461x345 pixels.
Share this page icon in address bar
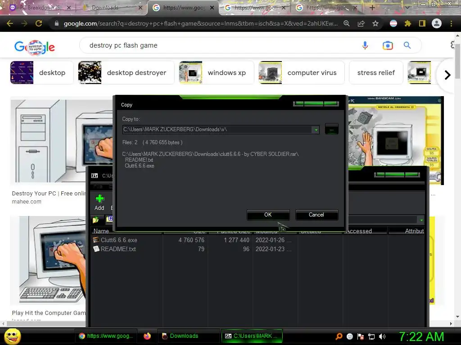pos(361,23)
